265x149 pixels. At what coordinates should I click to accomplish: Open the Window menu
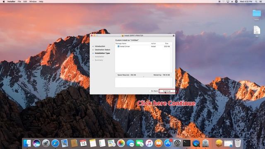33,2
